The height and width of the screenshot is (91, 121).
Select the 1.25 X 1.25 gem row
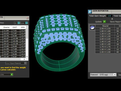pyautogui.click(x=108, y=34)
